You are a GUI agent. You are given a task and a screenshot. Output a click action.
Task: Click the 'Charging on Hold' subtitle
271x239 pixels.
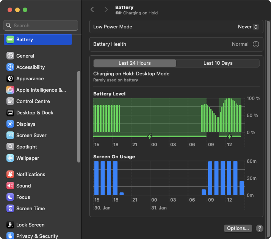coord(140,13)
